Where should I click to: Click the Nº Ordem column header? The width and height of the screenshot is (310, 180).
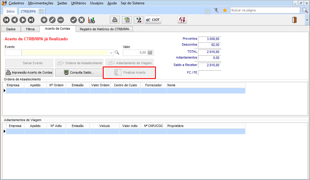click(56, 85)
